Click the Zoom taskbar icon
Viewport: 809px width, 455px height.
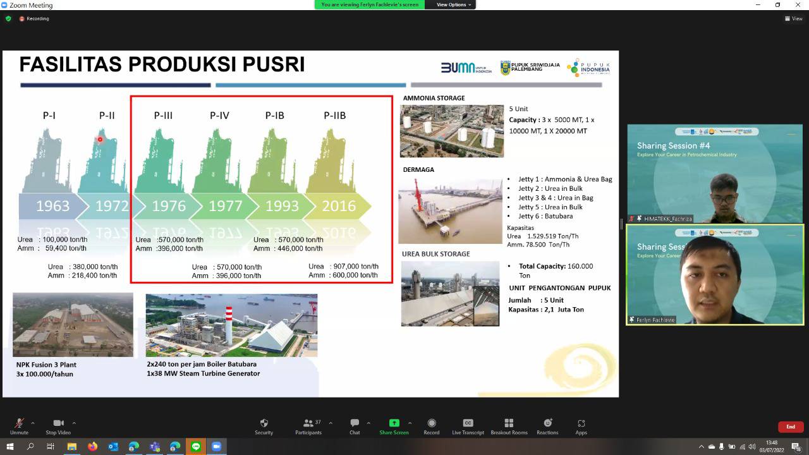pos(216,446)
